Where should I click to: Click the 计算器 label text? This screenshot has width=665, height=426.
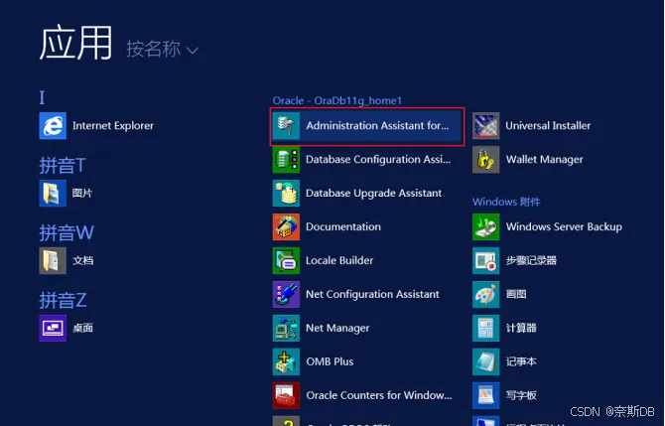point(521,328)
